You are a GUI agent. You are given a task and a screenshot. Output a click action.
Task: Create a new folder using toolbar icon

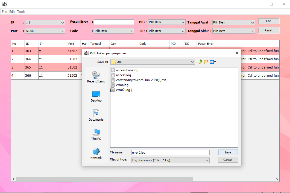coord(206,62)
